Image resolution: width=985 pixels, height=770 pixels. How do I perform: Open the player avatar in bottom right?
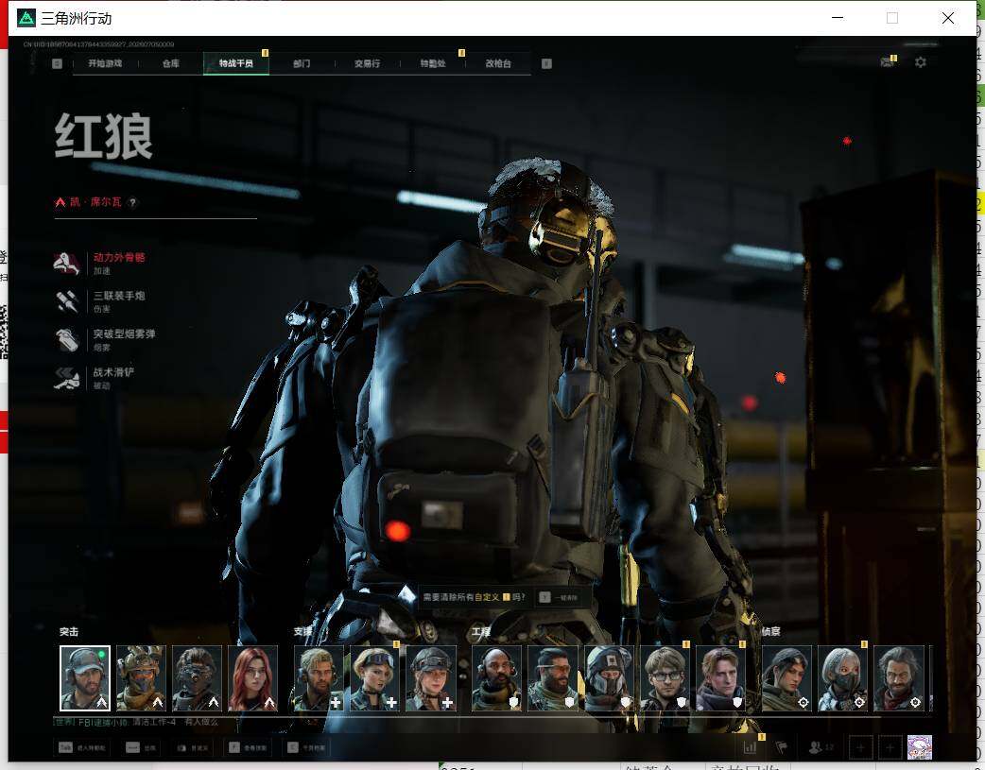(x=920, y=747)
